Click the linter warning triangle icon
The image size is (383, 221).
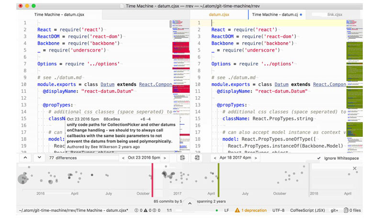pos(146,210)
